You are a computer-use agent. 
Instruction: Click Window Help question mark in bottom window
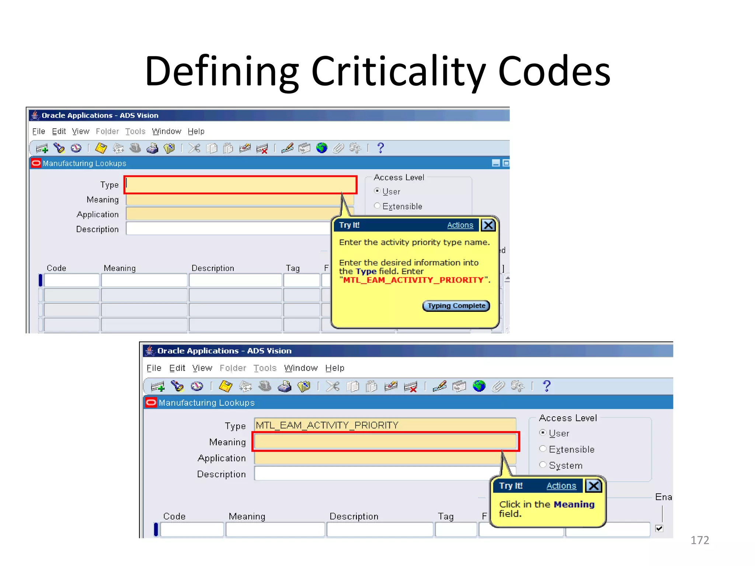[547, 386]
